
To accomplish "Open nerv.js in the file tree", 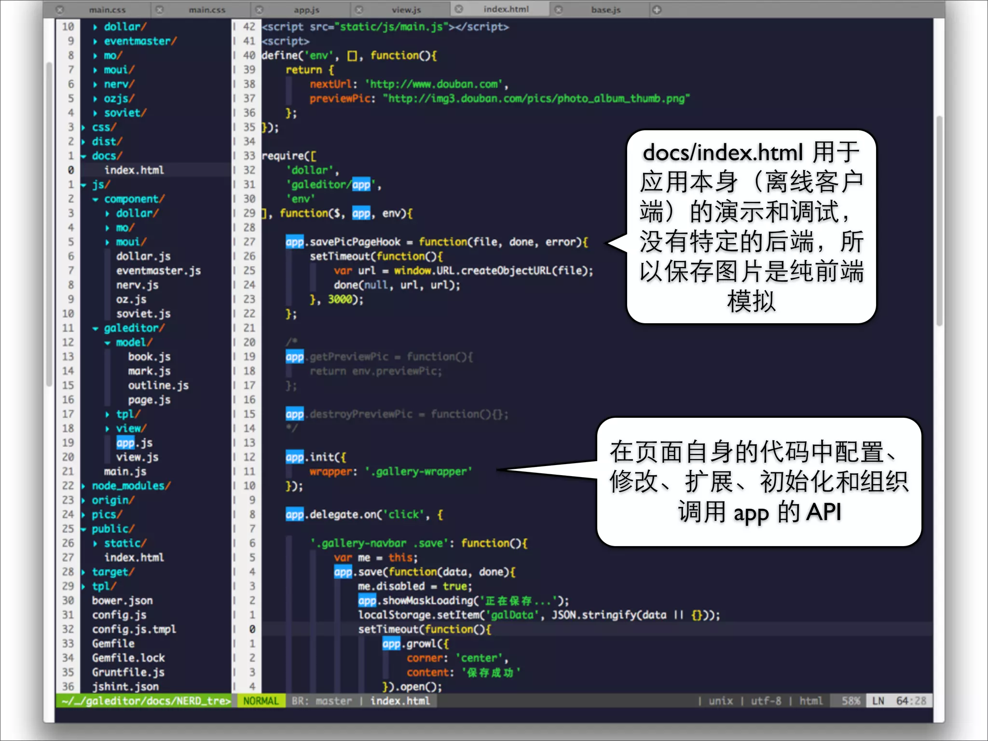I will coord(137,285).
